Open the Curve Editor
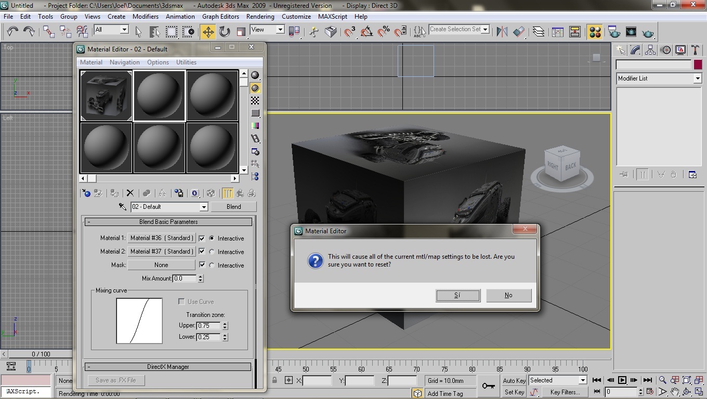The height and width of the screenshot is (399, 707). tap(558, 32)
